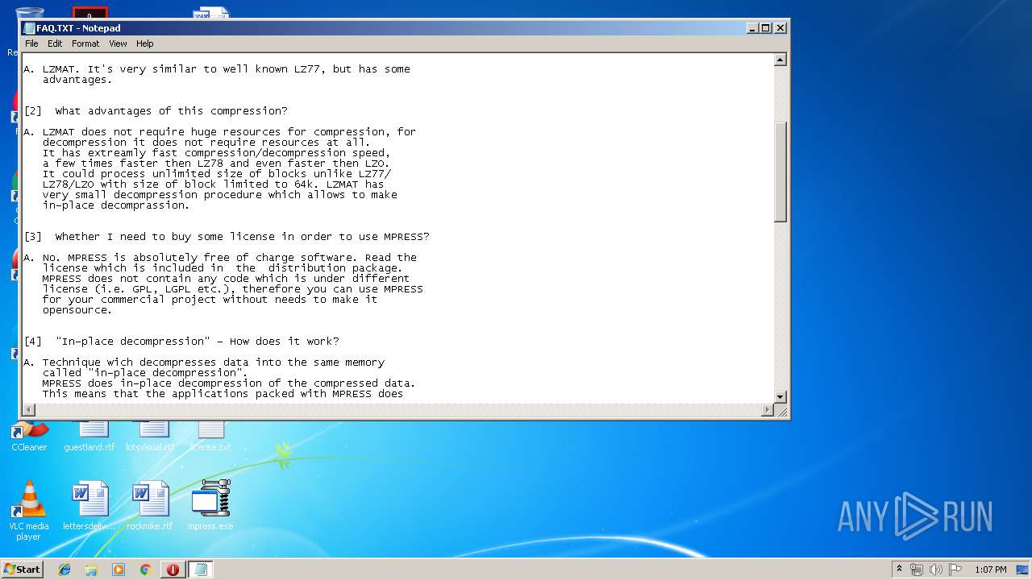Viewport: 1032px width, 580px height.
Task: Select the rockmike.rtf document icon
Action: tap(150, 505)
